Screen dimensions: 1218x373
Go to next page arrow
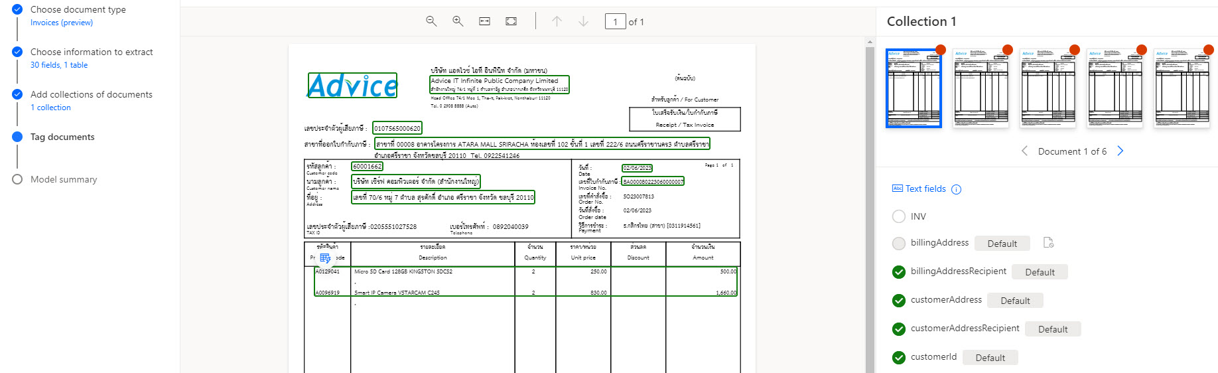[583, 21]
